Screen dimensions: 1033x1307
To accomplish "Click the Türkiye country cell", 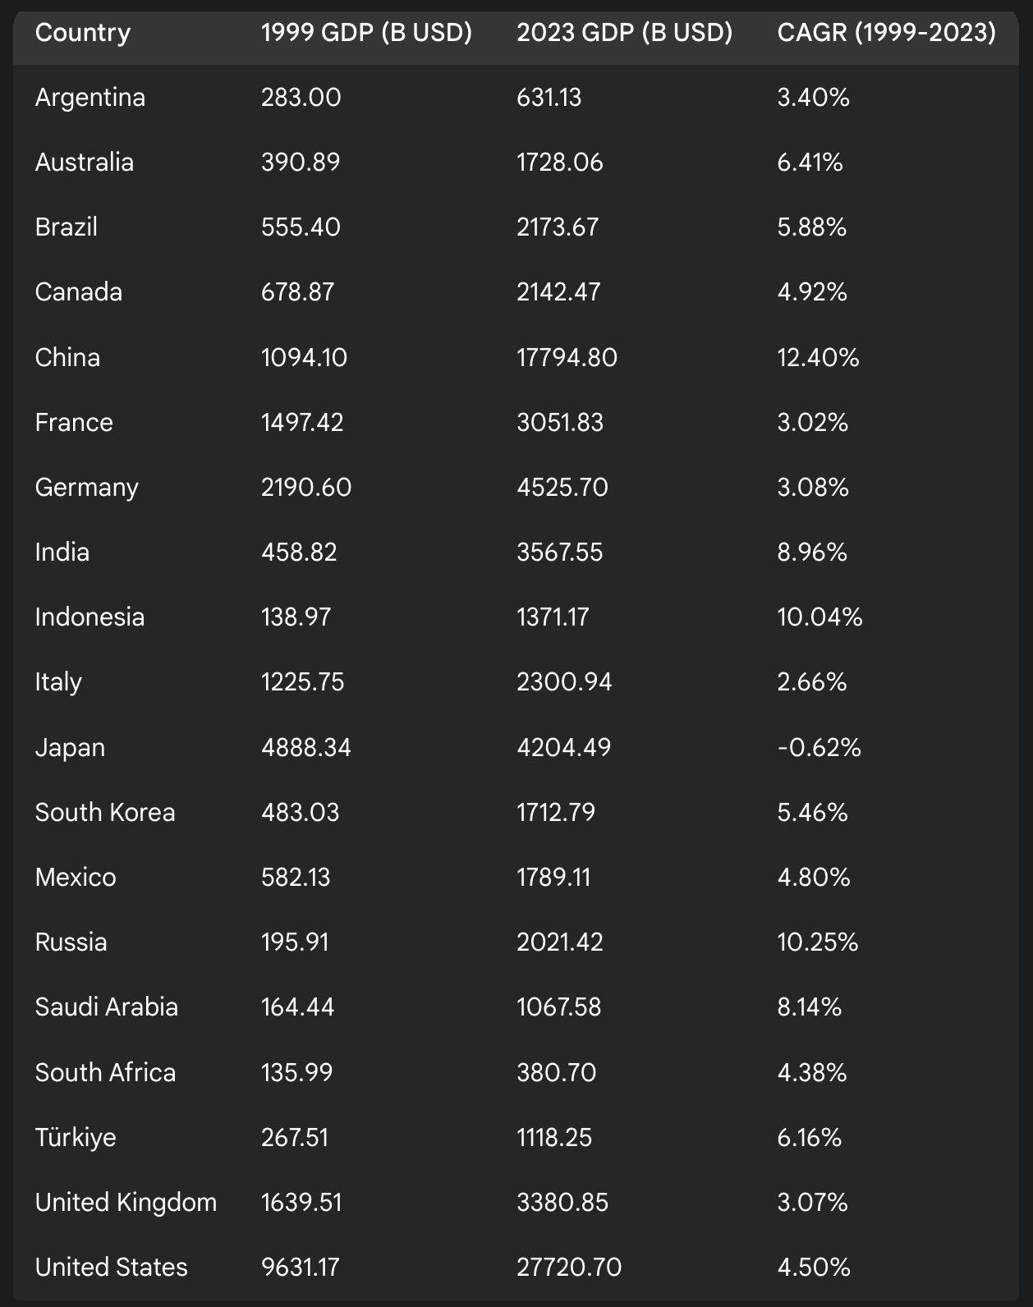I will [76, 1138].
